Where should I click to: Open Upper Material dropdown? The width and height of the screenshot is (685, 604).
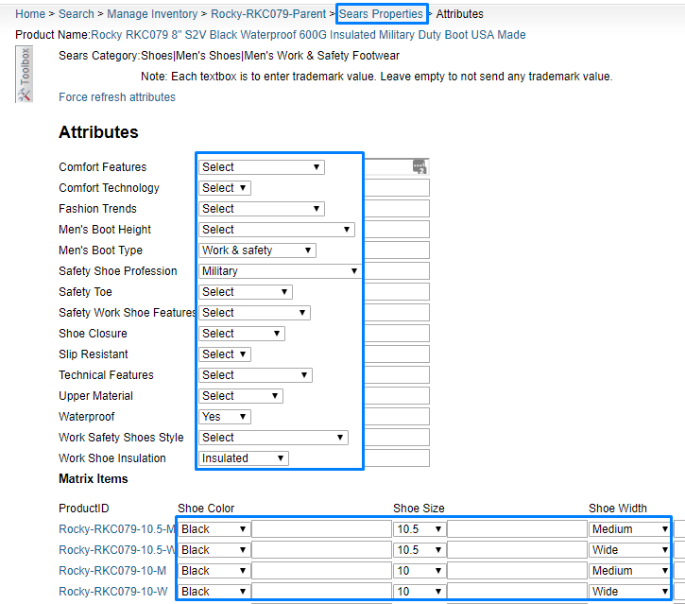pos(241,396)
